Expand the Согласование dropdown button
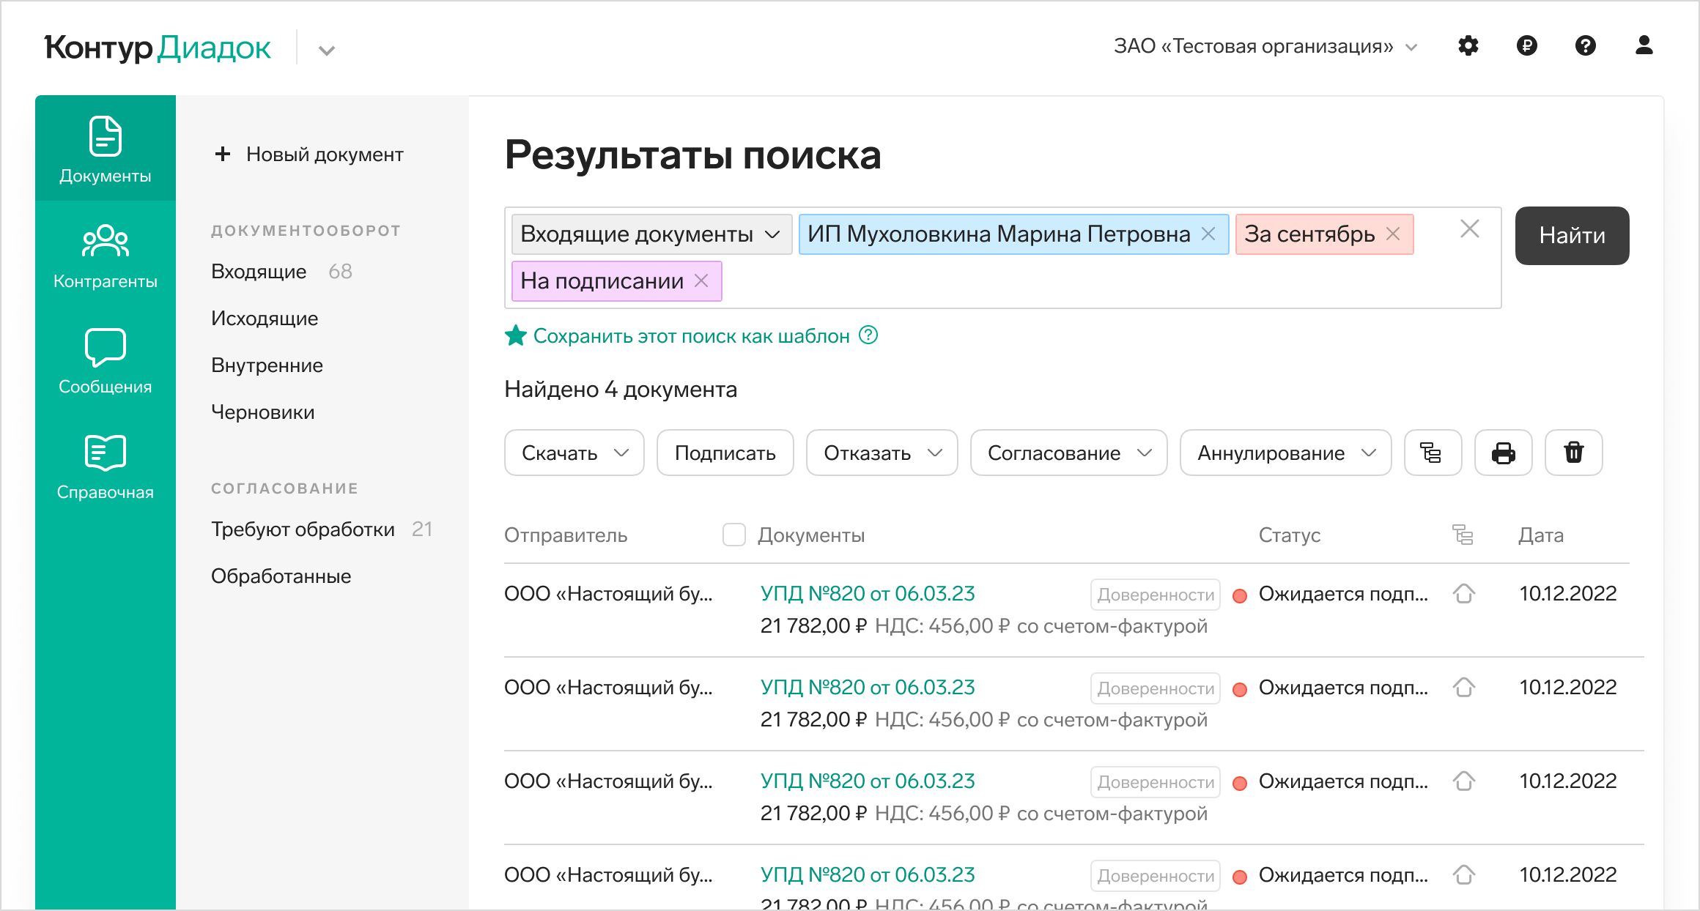The image size is (1700, 911). pyautogui.click(x=1069, y=453)
